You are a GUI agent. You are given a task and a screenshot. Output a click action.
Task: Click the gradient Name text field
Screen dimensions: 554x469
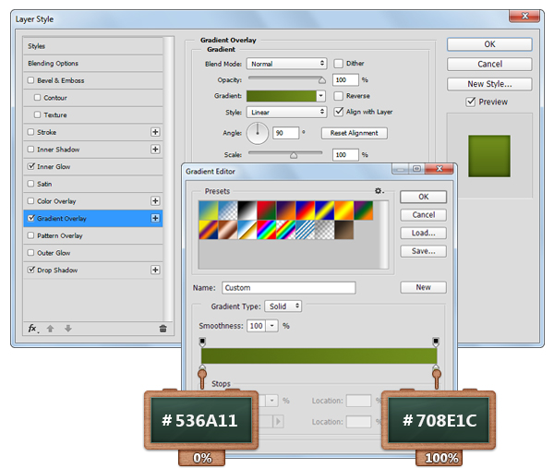tap(288, 288)
